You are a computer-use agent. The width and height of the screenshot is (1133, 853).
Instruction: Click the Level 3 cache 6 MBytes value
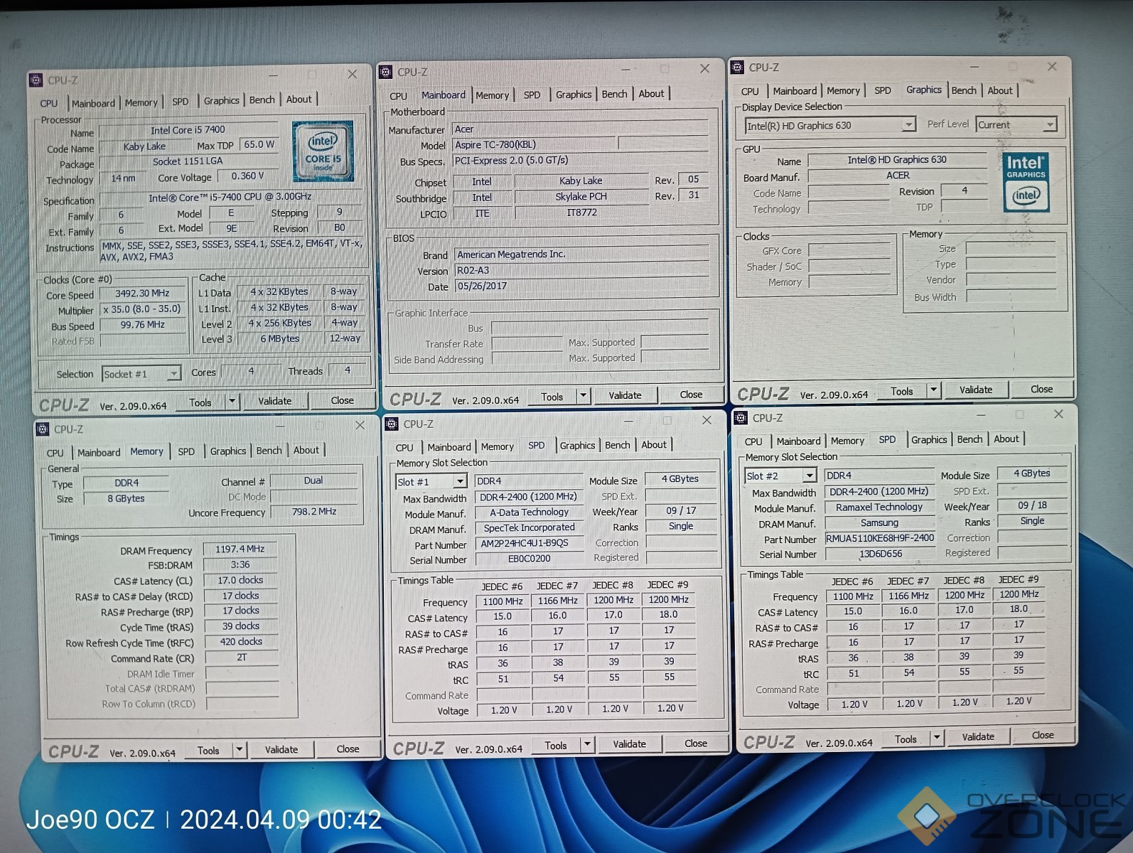click(279, 339)
